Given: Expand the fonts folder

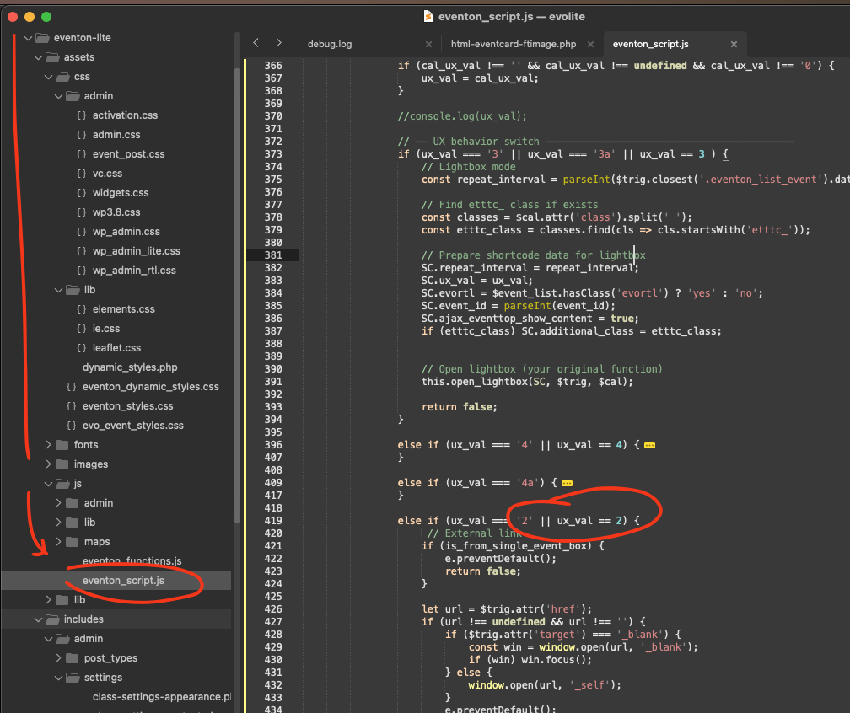Looking at the screenshot, I should (x=48, y=445).
